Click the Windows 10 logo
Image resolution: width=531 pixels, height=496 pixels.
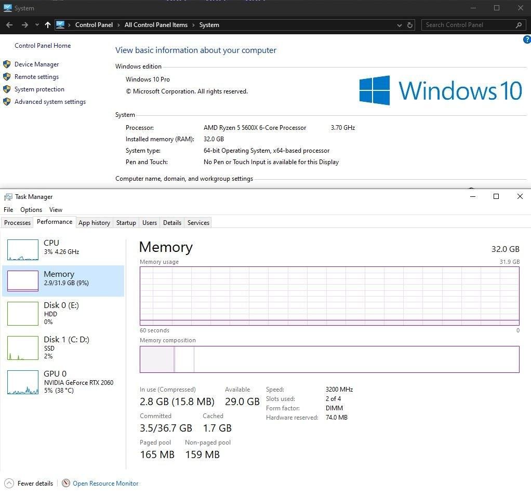point(441,90)
